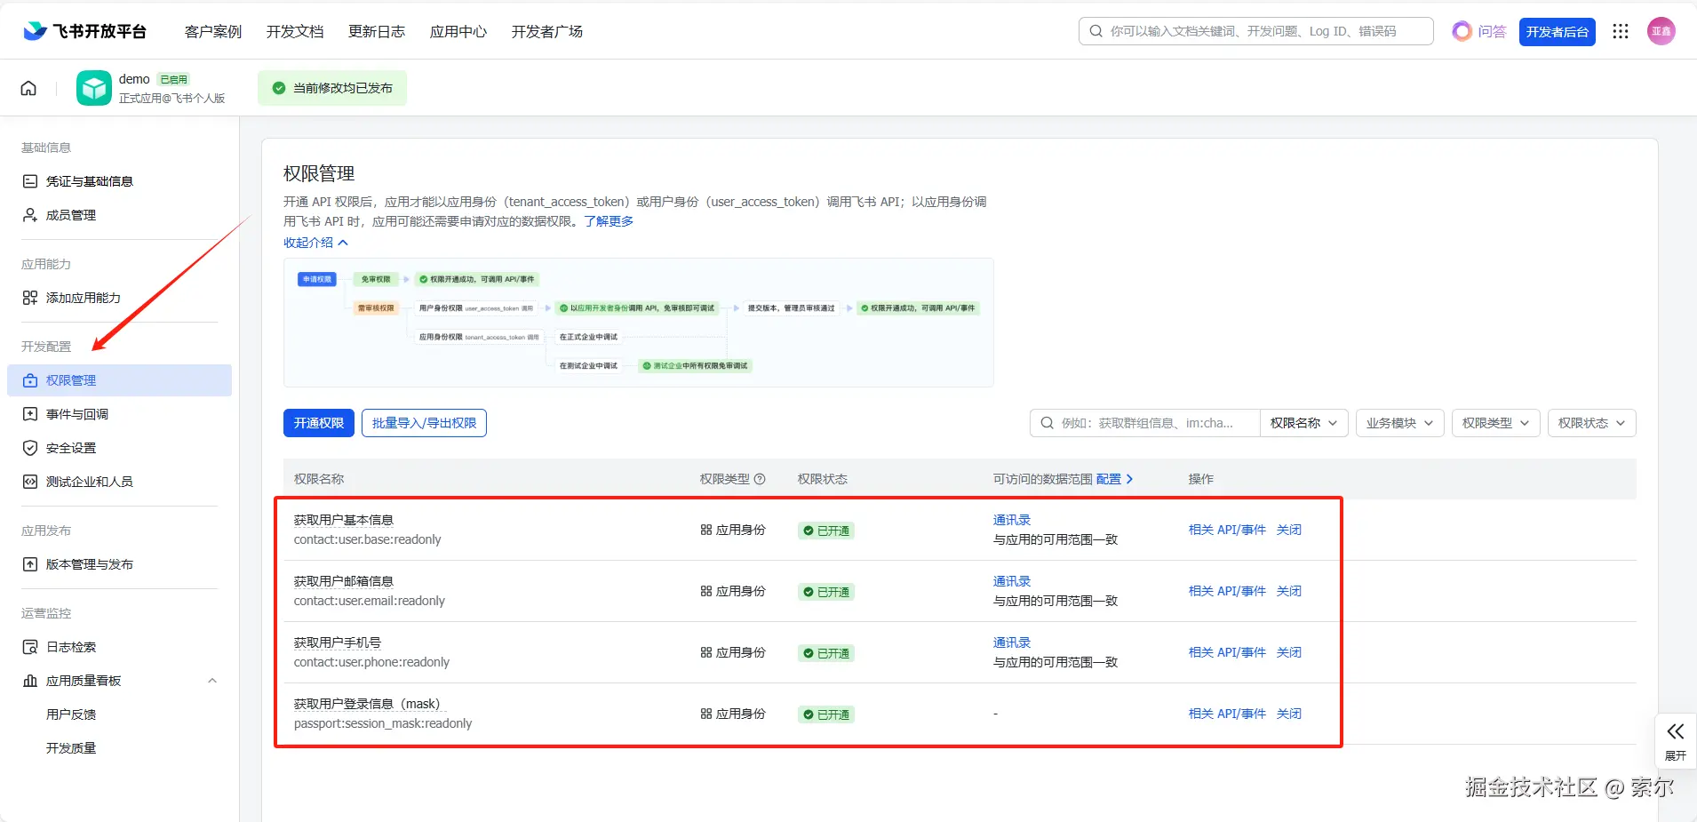Open 通讯录 link in 获取用户手机号 row
1697x822 pixels.
point(1012,642)
